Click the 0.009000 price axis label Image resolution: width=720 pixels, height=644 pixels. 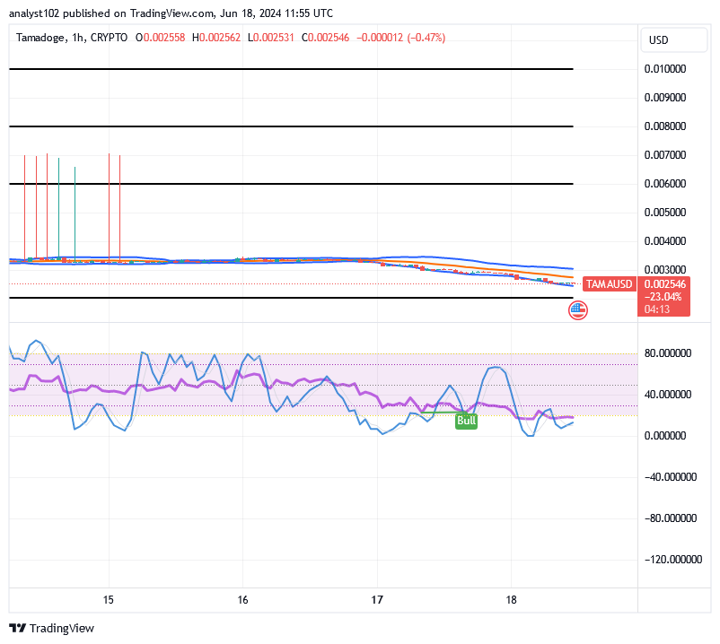click(665, 98)
